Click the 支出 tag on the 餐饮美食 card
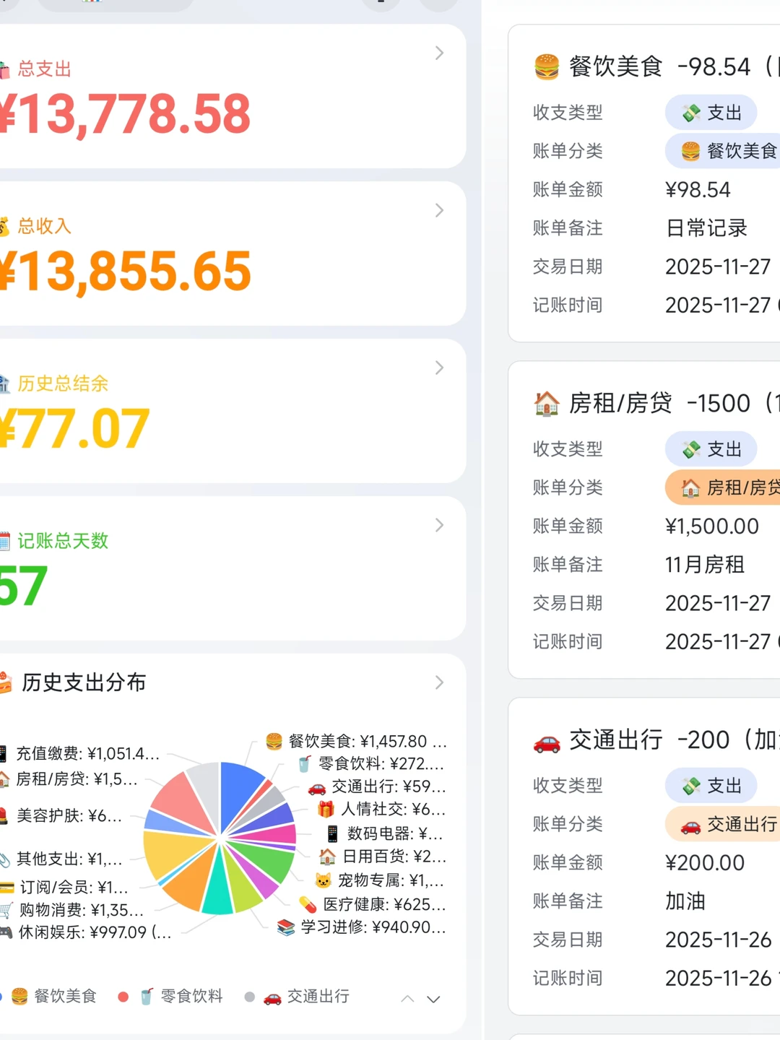780x1040 pixels. coord(711,113)
